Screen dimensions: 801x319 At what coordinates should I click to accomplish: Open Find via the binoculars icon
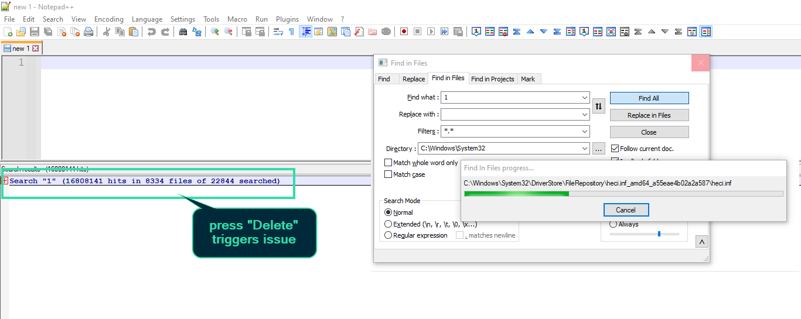(x=183, y=32)
